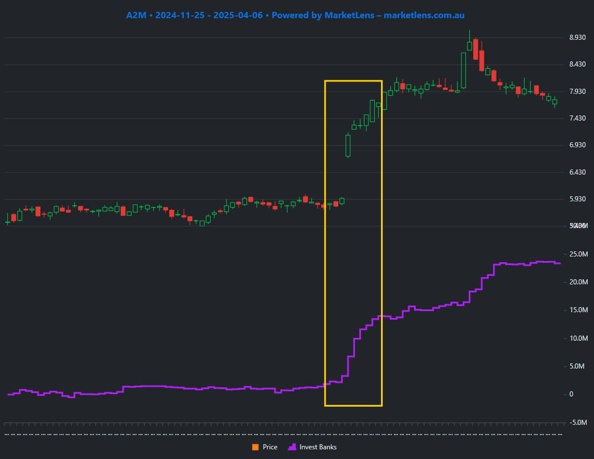Click the first red candlestick on the chart
The height and width of the screenshot is (459, 594).
tap(13, 217)
